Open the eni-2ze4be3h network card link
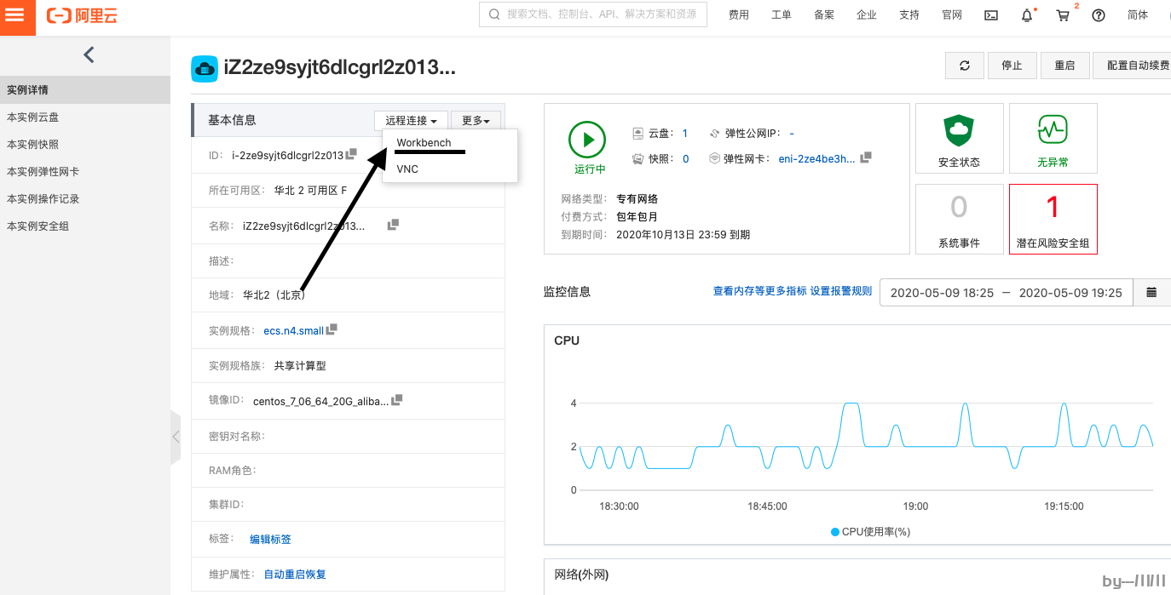The width and height of the screenshot is (1171, 595). coord(816,158)
